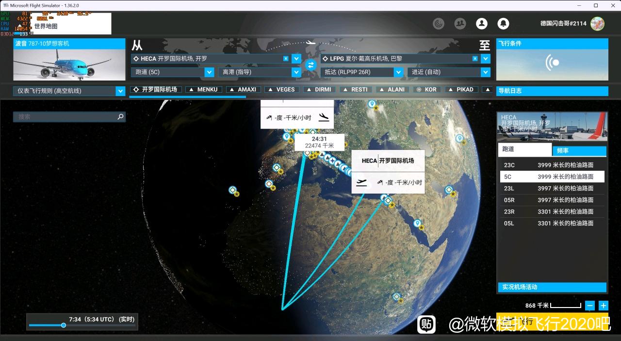Select the AMAXI waypoint
This screenshot has height=341, width=621.
[243, 90]
